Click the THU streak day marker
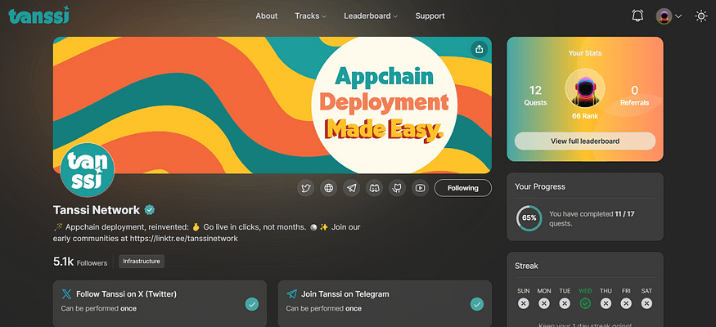This screenshot has width=716, height=327. (606, 303)
